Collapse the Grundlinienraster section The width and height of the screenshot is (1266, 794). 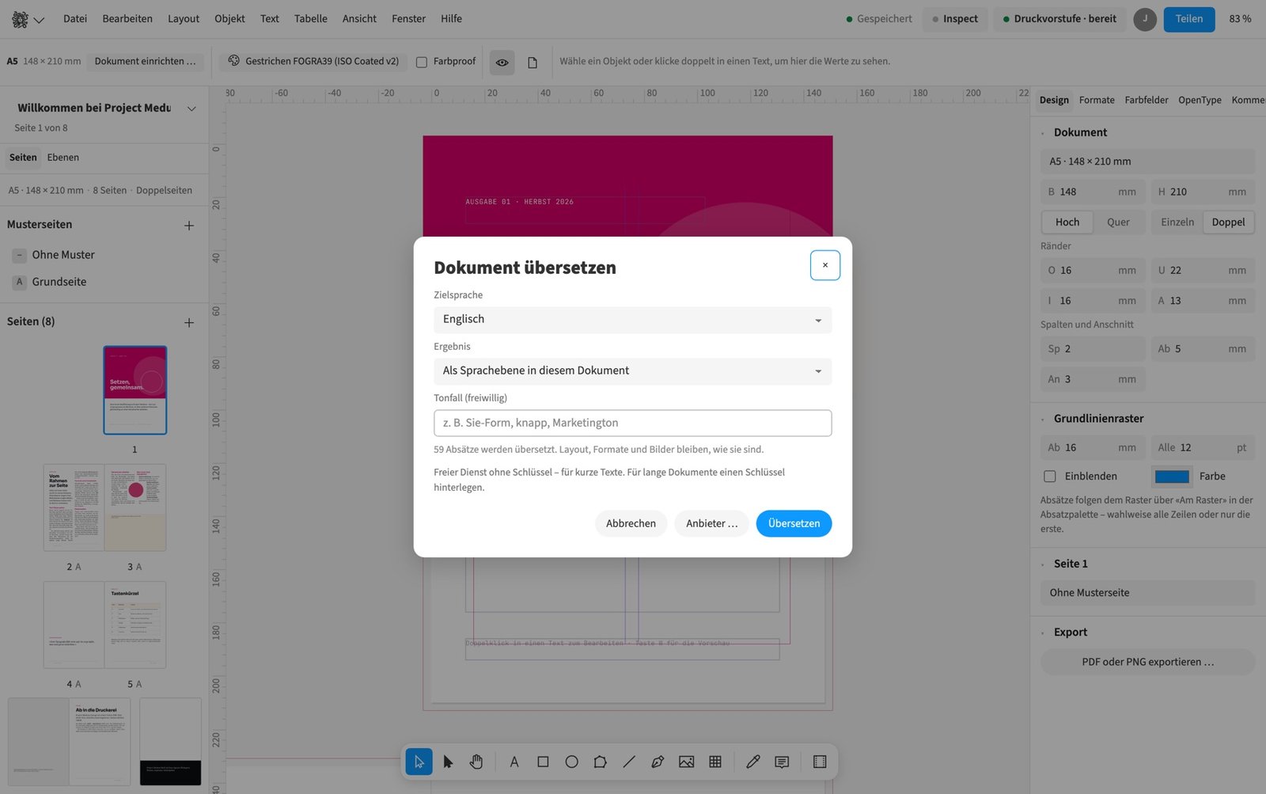point(1043,419)
